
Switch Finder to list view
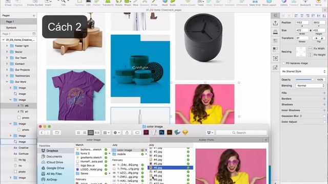(85, 133)
